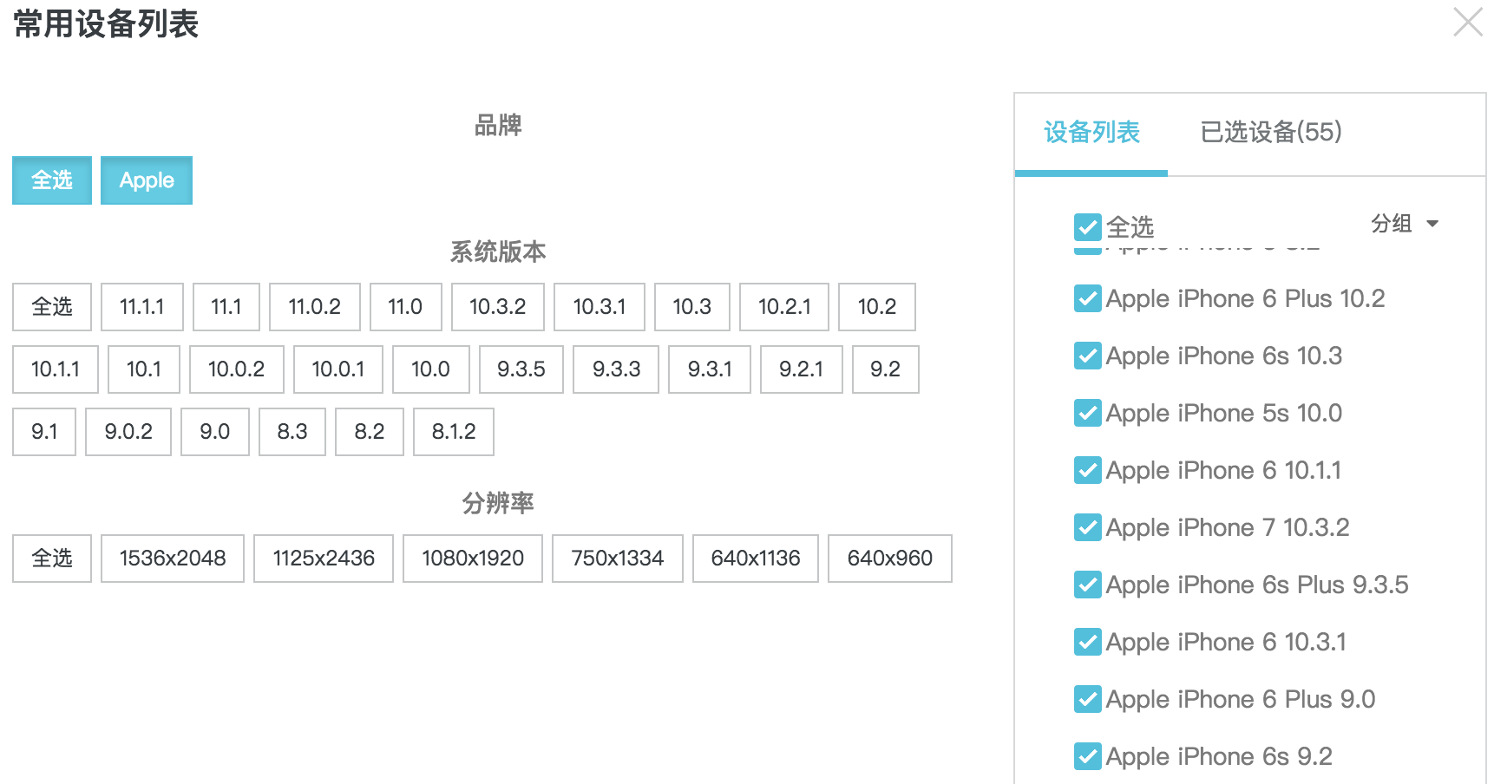
Task: Filter by system version 11.1.1
Action: [x=142, y=307]
